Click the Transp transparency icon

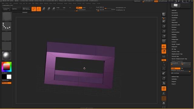164,94
